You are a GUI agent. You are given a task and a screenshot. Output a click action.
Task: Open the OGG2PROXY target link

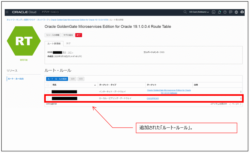click(x=153, y=98)
